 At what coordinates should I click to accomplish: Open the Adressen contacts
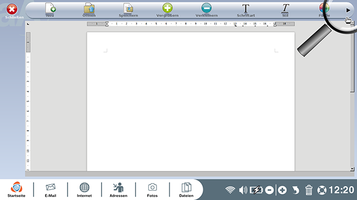119,190
